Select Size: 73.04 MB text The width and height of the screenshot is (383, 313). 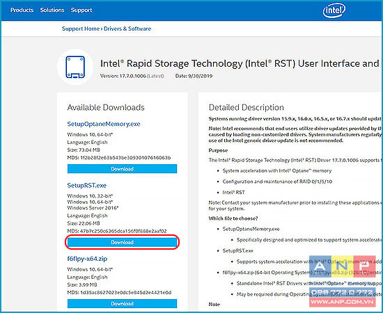[x=84, y=150]
